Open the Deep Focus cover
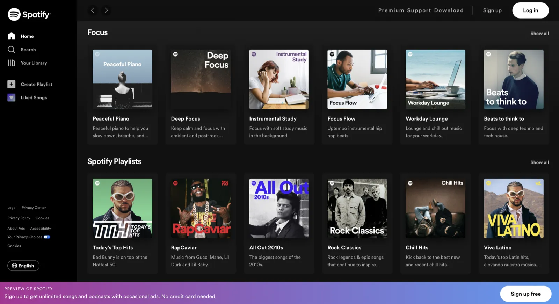559x304 pixels. click(x=201, y=79)
